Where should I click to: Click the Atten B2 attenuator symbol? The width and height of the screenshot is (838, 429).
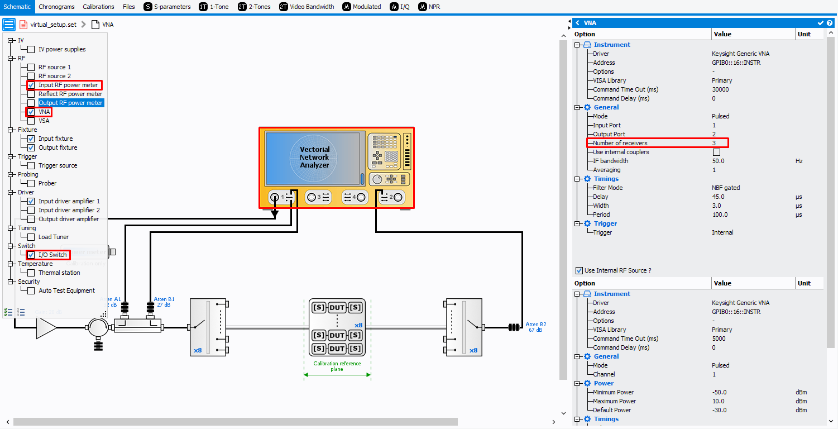(x=514, y=327)
